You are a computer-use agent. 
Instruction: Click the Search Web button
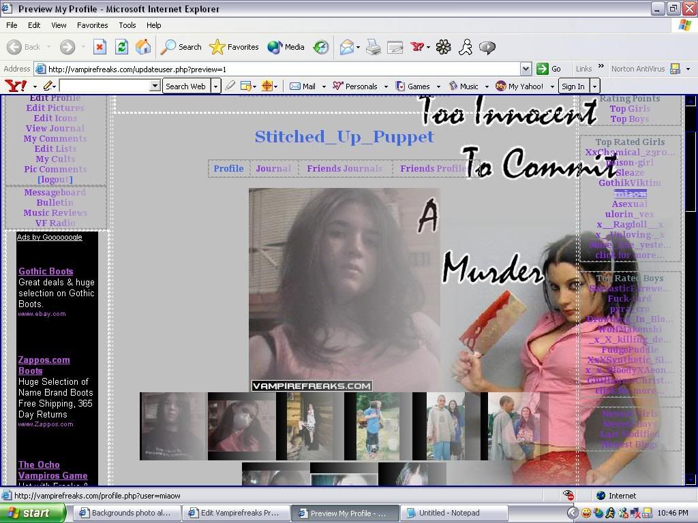(185, 86)
